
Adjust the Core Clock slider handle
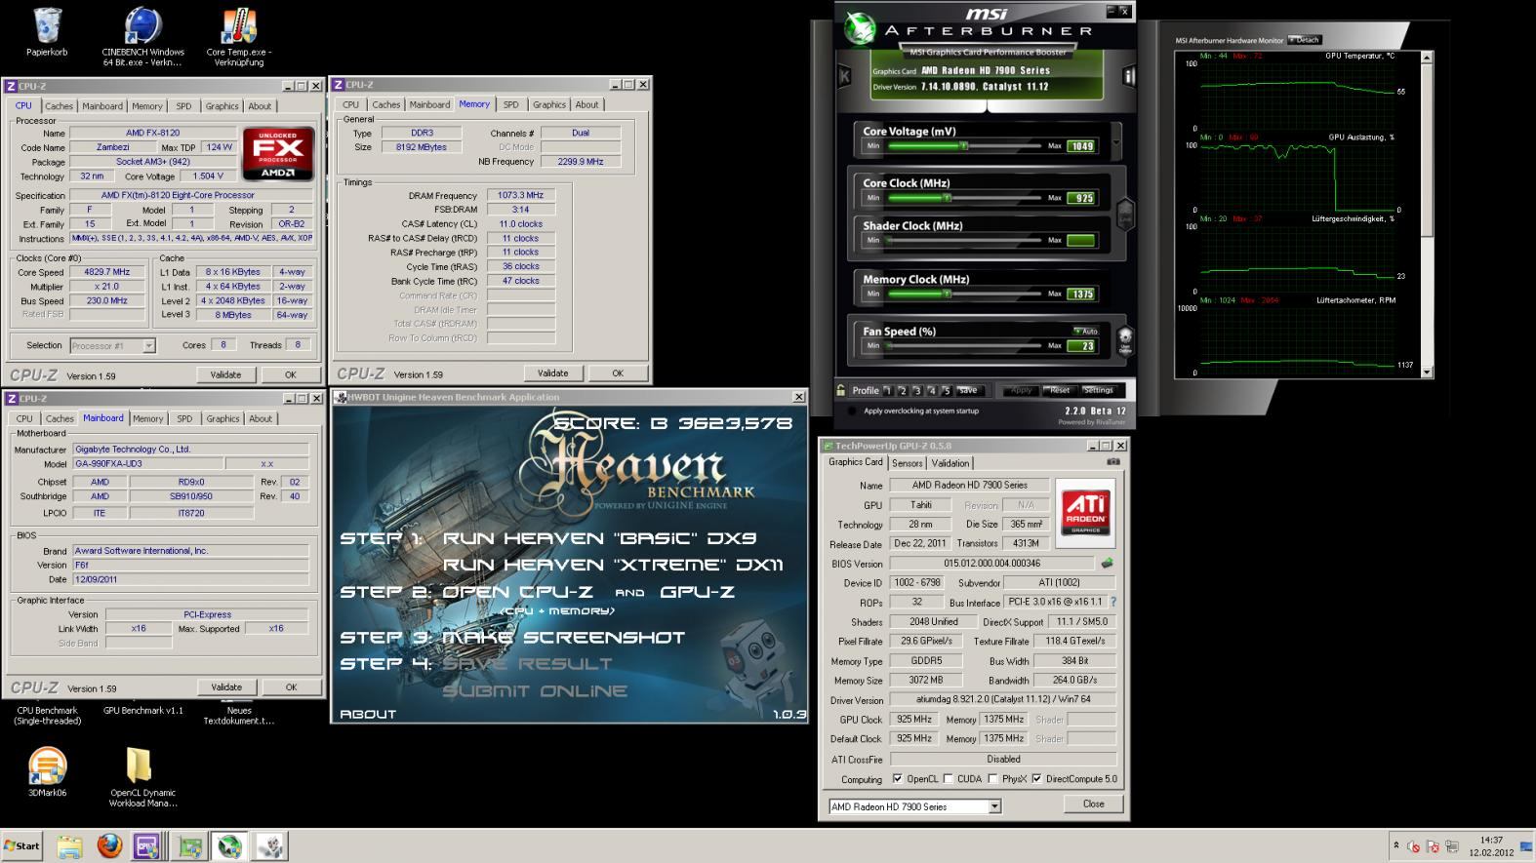point(946,198)
